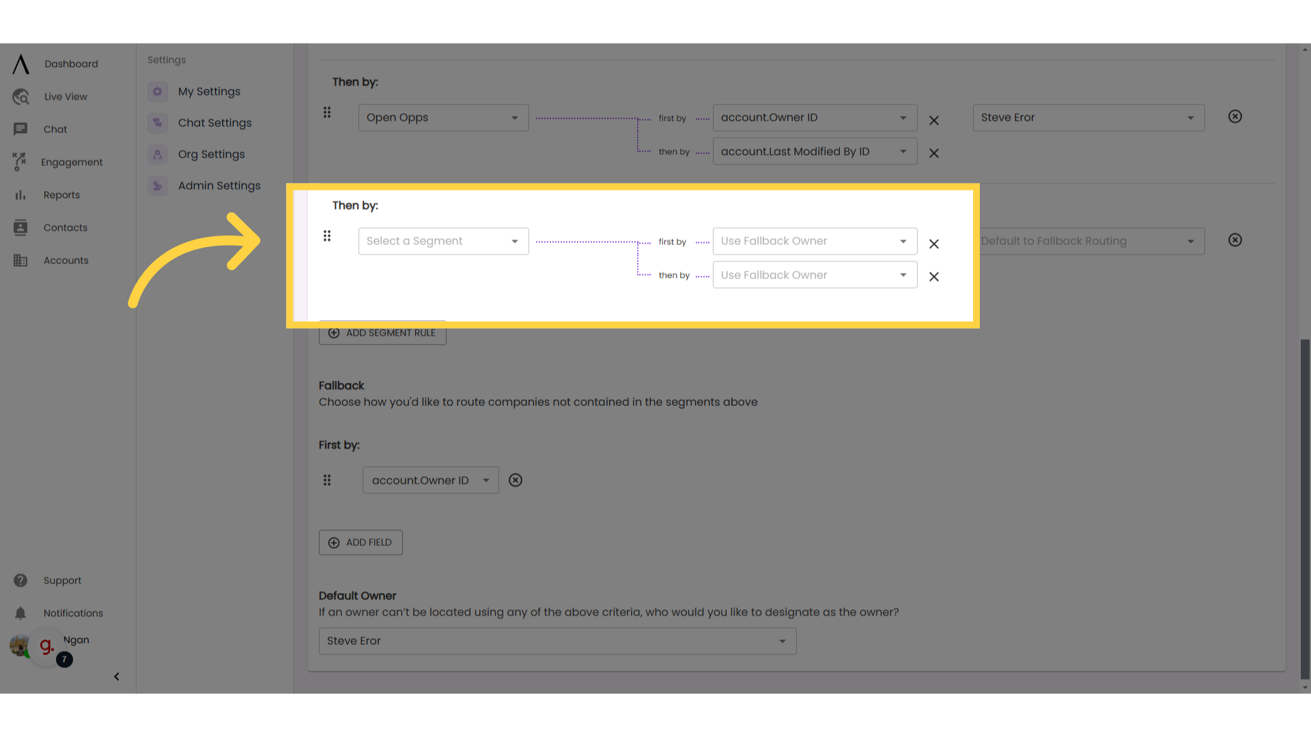Open first by Use Fallback Owner dropdown
Screen dimensions: 1311x737
click(815, 241)
